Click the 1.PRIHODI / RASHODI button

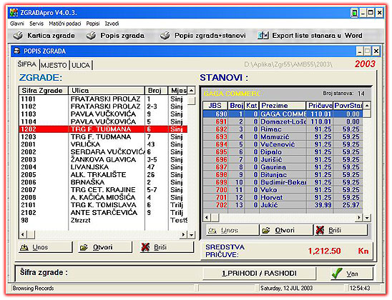[259, 274]
